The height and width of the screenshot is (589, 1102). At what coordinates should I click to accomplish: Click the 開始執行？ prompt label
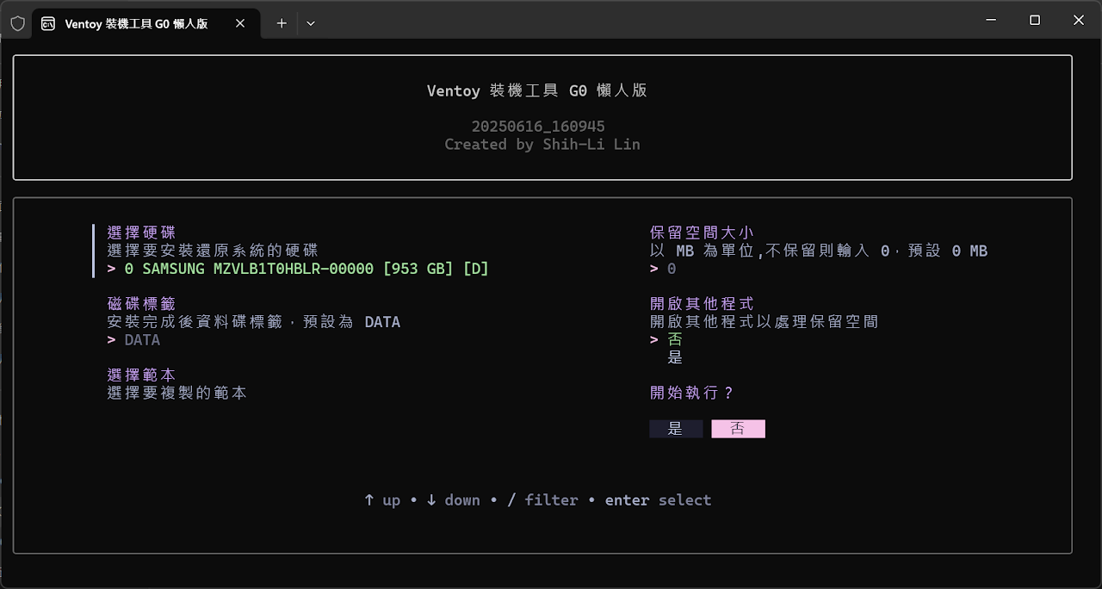point(691,393)
